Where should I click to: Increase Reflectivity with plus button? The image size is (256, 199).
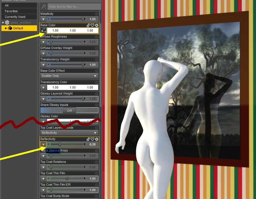pos(84,144)
